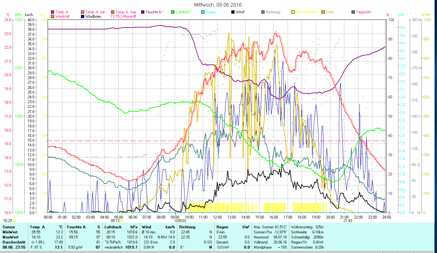Viewport: 437px width, 253px height.
Task: Click the black Wind* legend square
Action: (x=233, y=12)
